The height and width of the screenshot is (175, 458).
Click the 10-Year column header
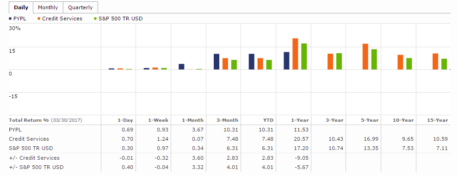(403, 120)
